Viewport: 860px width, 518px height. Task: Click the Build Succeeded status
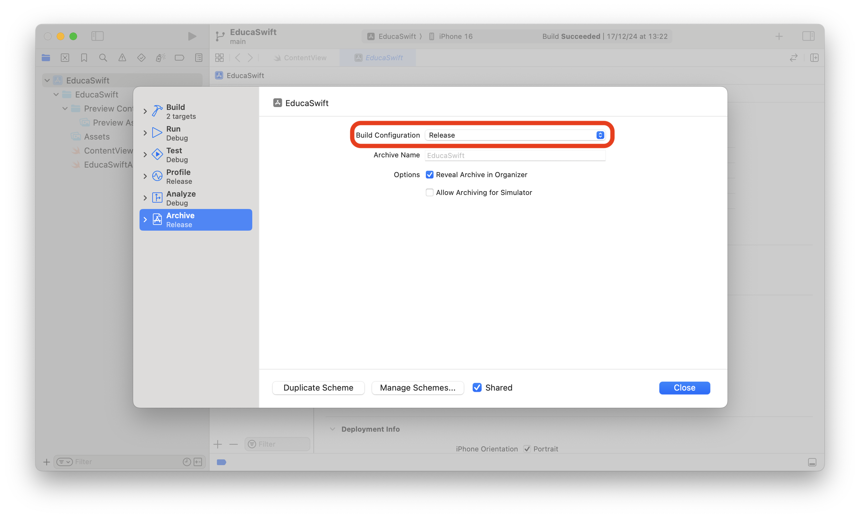[605, 36]
